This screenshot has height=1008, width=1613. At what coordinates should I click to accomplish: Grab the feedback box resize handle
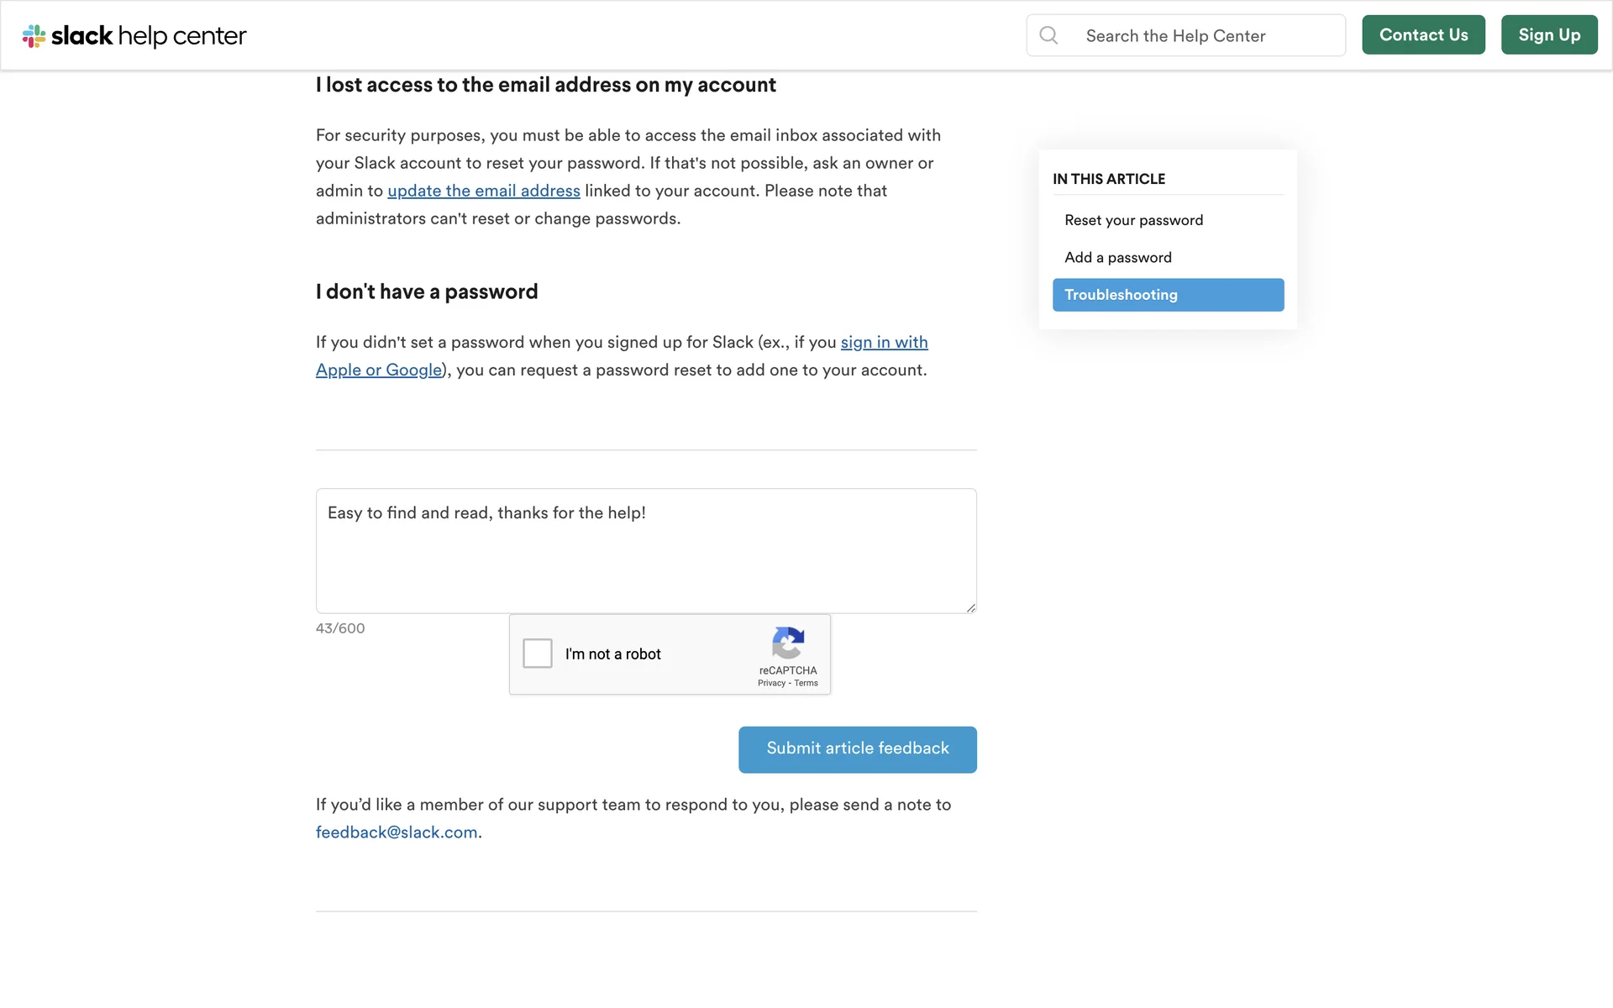tap(970, 607)
